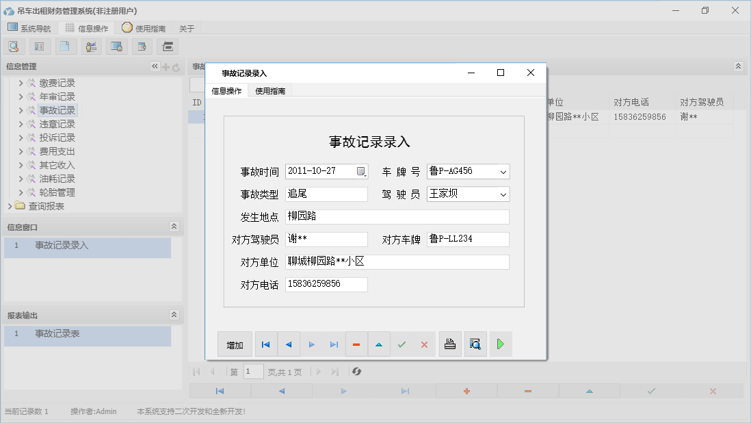Screen dimensions: 751x423
Task: Open the 车牌号 dropdown list
Action: coord(505,172)
